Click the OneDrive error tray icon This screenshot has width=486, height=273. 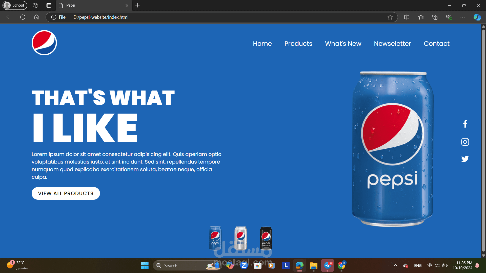[x=406, y=266]
